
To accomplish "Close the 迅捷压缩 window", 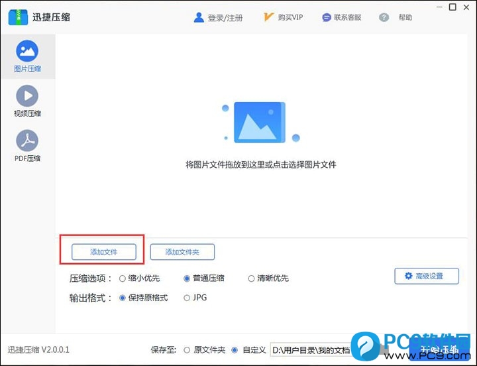I will (x=466, y=7).
